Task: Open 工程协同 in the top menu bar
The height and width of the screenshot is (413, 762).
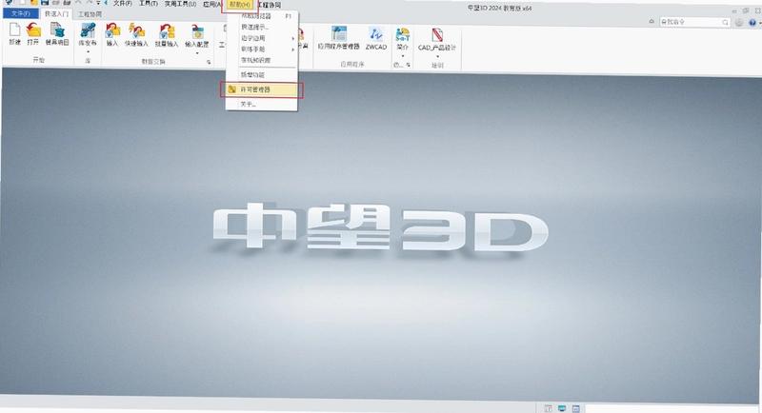Action: point(270,5)
